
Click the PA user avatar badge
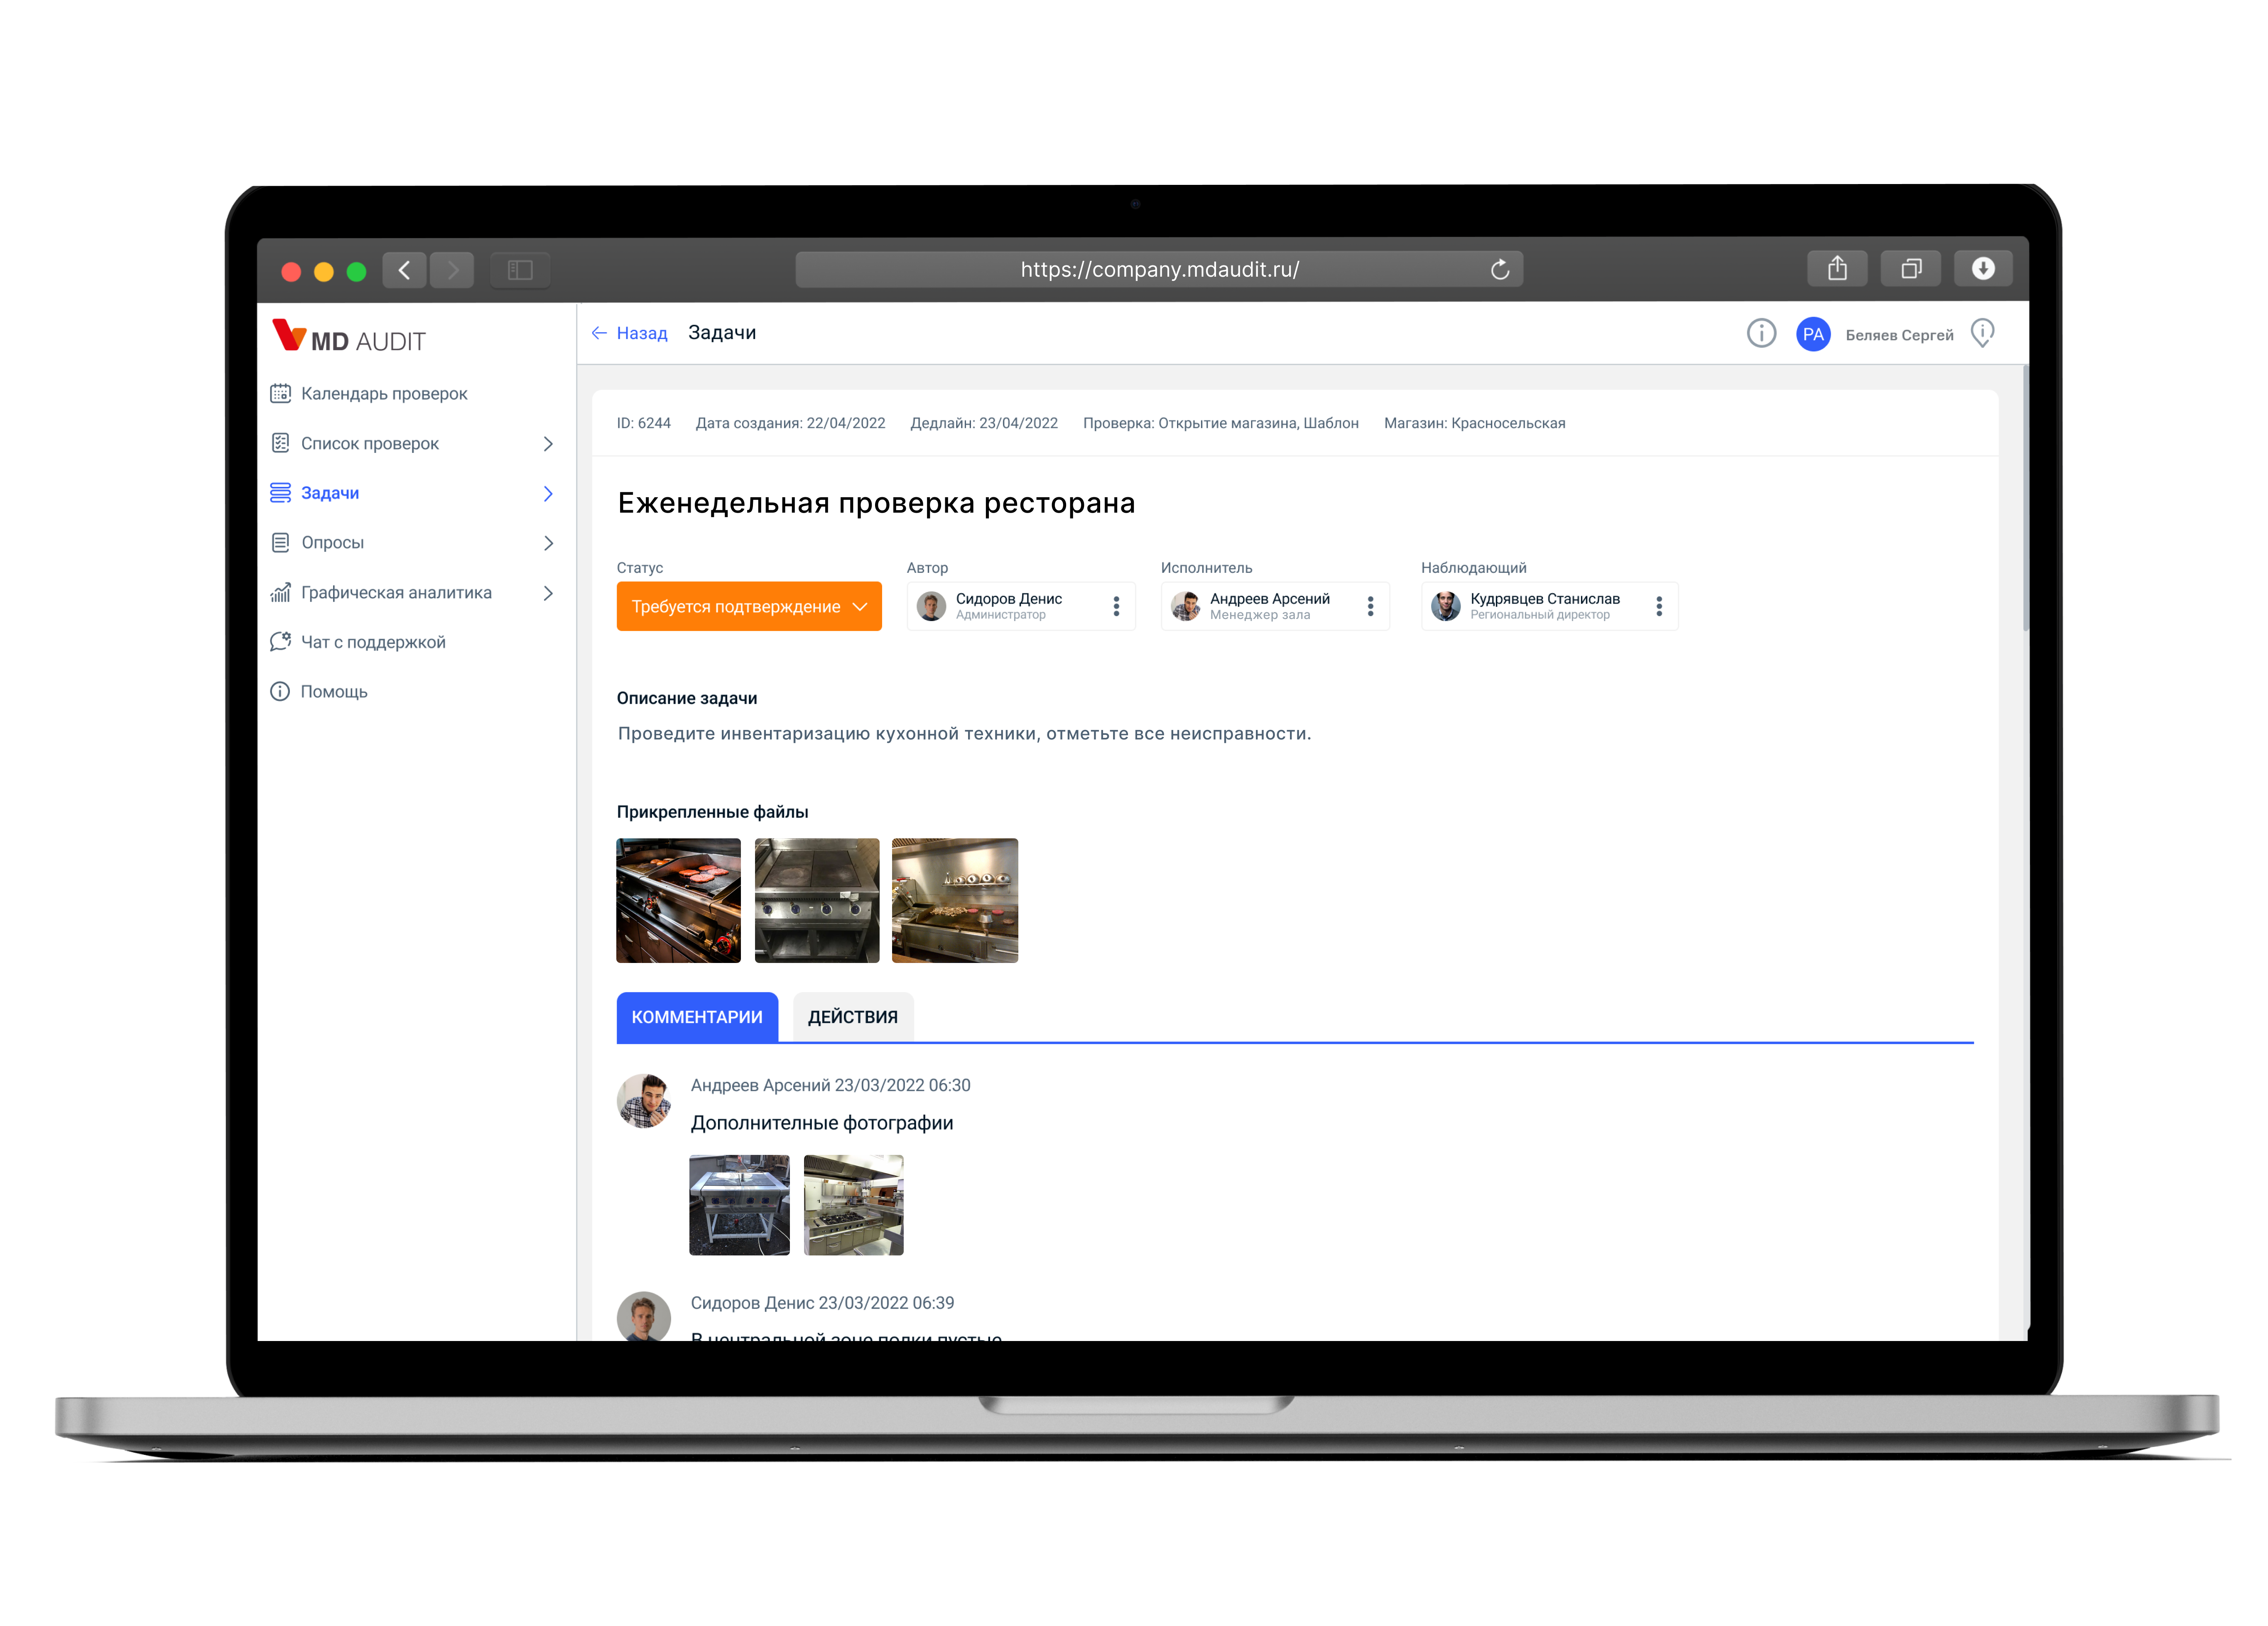click(x=1813, y=334)
